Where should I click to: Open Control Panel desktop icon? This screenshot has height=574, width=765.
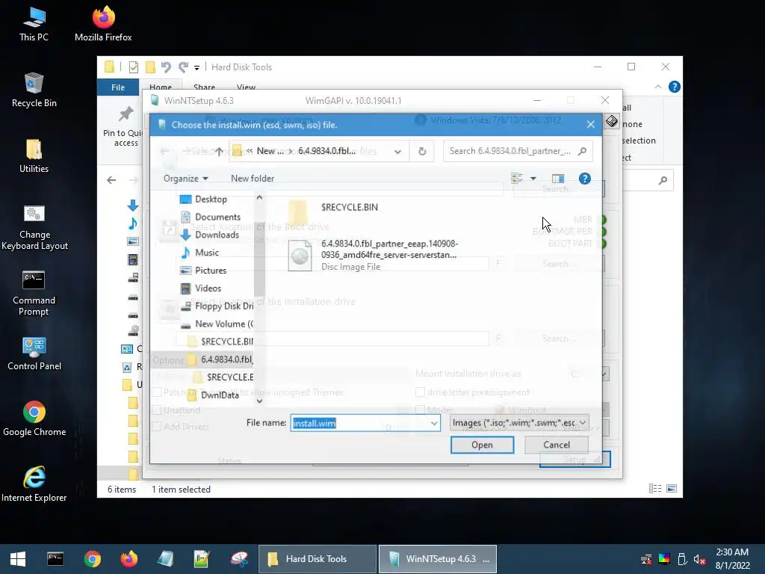(34, 354)
